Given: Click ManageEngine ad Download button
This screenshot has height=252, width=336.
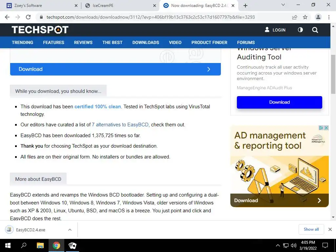Looking at the screenshot, I should 280,102.
